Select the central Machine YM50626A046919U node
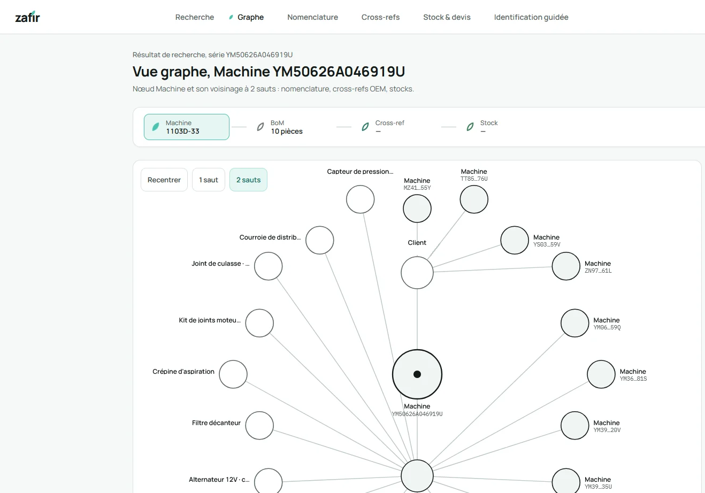The image size is (705, 493). pos(417,374)
